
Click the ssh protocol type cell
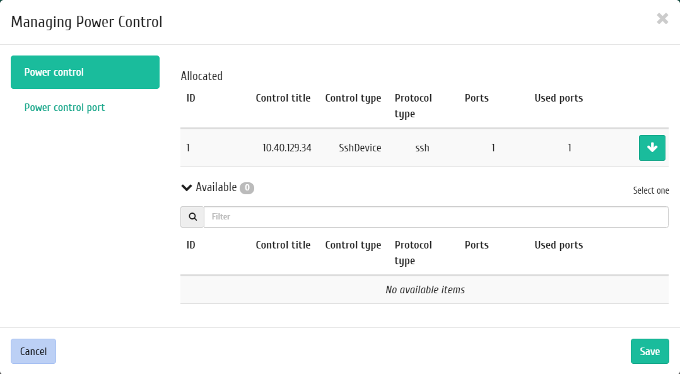point(423,148)
